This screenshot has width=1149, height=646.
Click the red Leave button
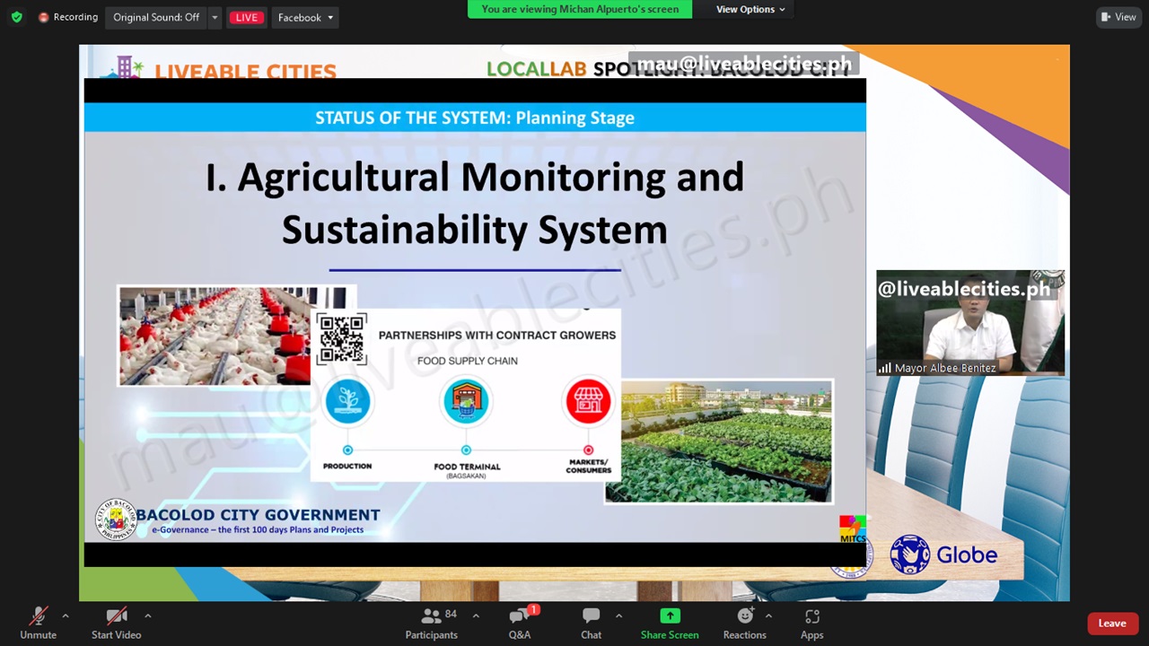point(1111,624)
